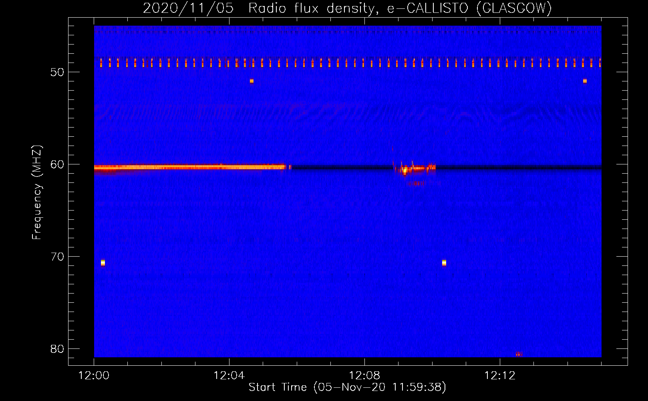Click the bright radio burst near 12:09
Image resolution: width=648 pixels, height=401 pixels.
pos(415,169)
